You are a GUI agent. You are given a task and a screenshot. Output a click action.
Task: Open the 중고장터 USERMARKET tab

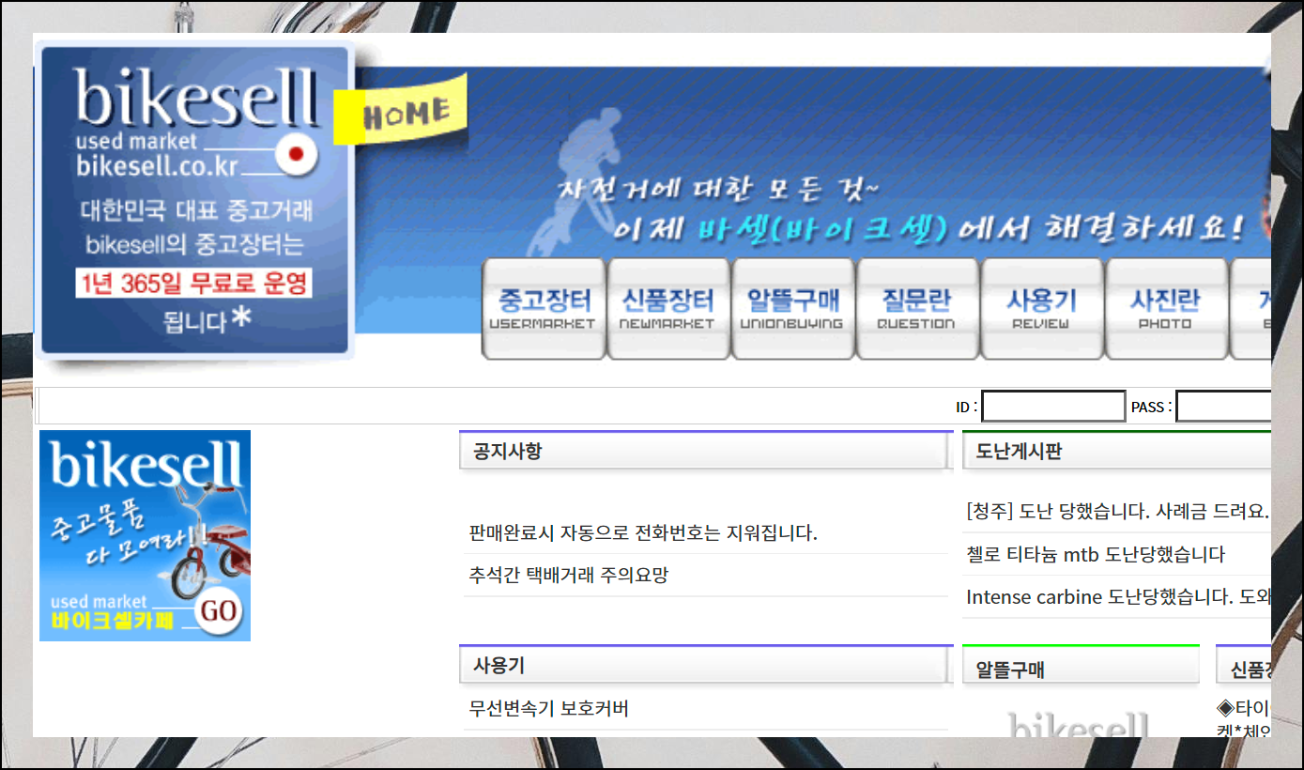pyautogui.click(x=543, y=309)
